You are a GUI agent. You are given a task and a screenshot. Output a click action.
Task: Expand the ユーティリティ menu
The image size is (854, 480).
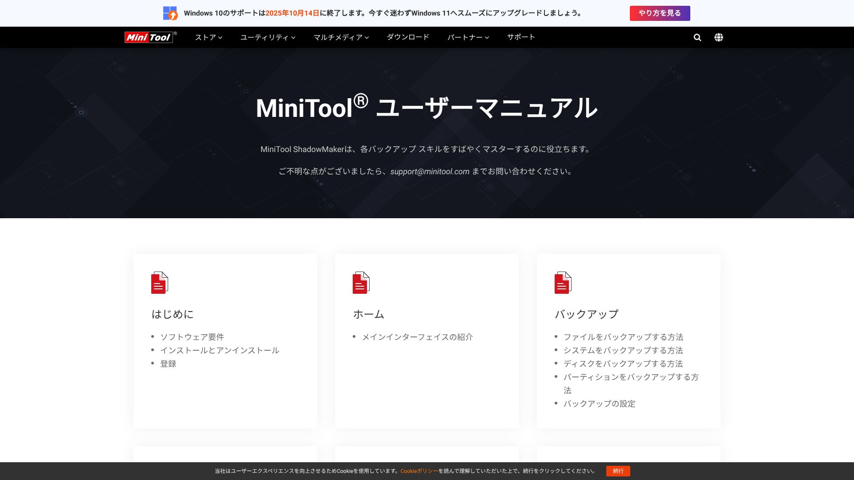point(268,37)
